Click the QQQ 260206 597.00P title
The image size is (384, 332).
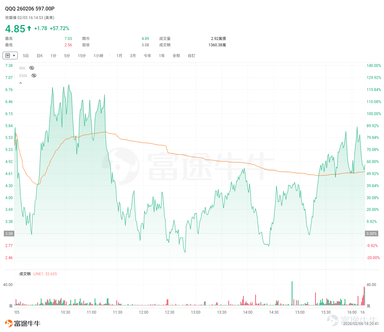click(x=30, y=9)
